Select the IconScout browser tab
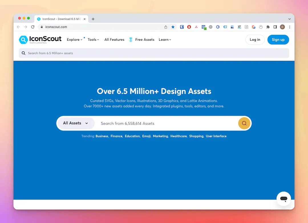Screen dimensions: 308x223 61,19
